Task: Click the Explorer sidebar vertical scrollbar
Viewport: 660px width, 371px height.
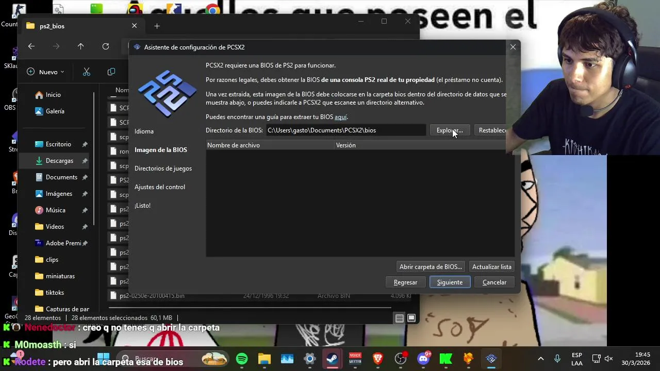Action: [x=94, y=160]
